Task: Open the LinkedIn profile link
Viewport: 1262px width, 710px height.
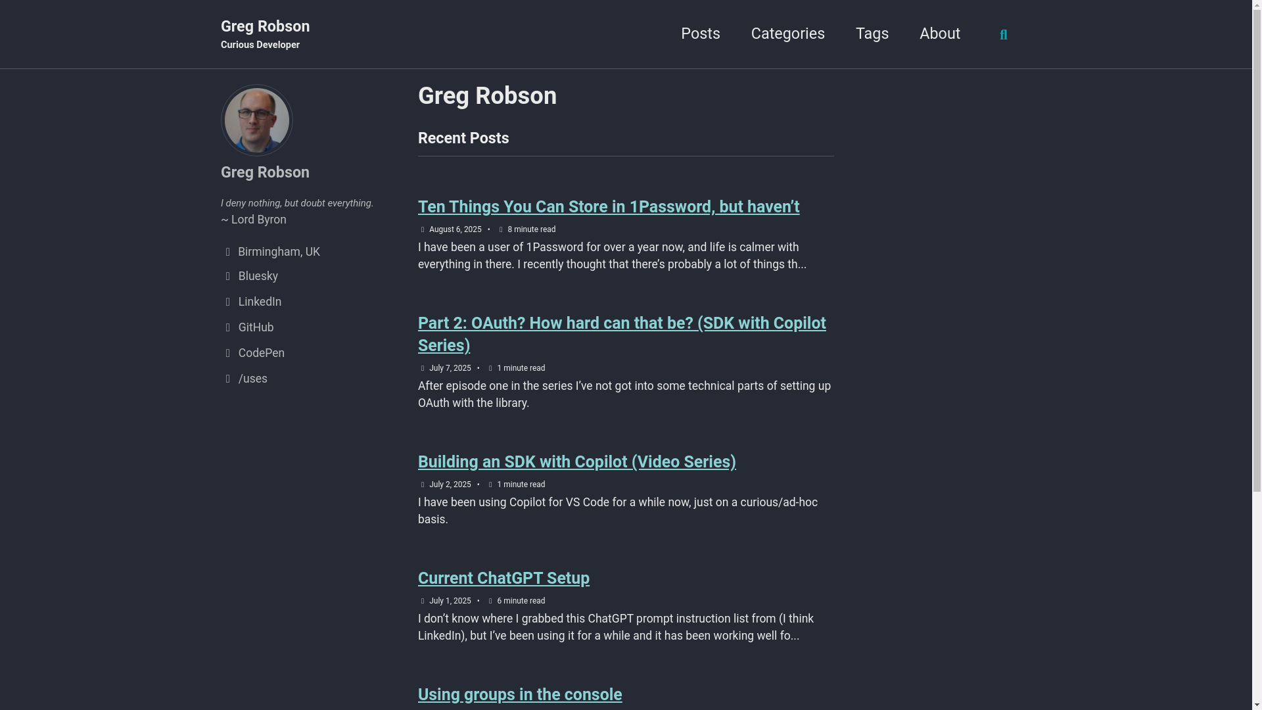Action: [x=260, y=302]
